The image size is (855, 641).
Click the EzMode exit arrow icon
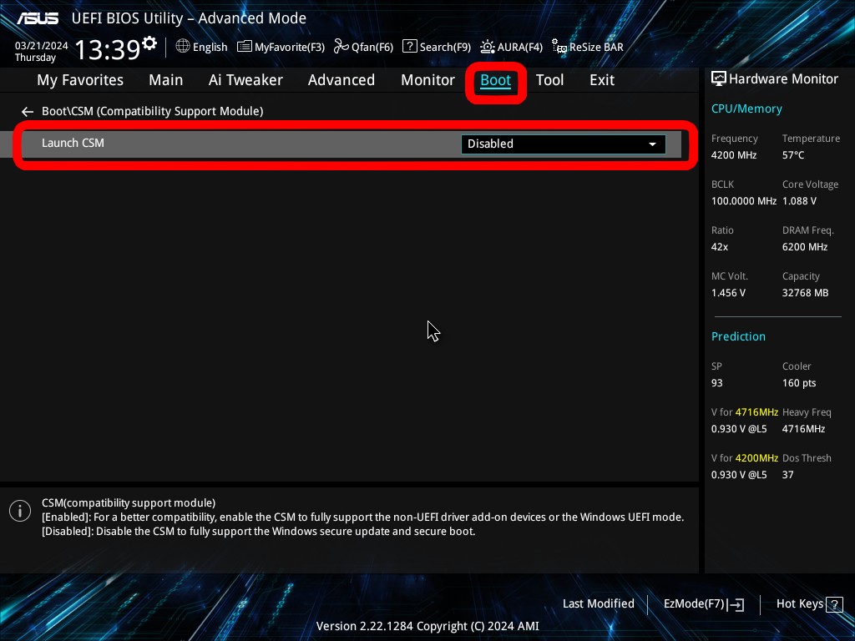point(736,604)
